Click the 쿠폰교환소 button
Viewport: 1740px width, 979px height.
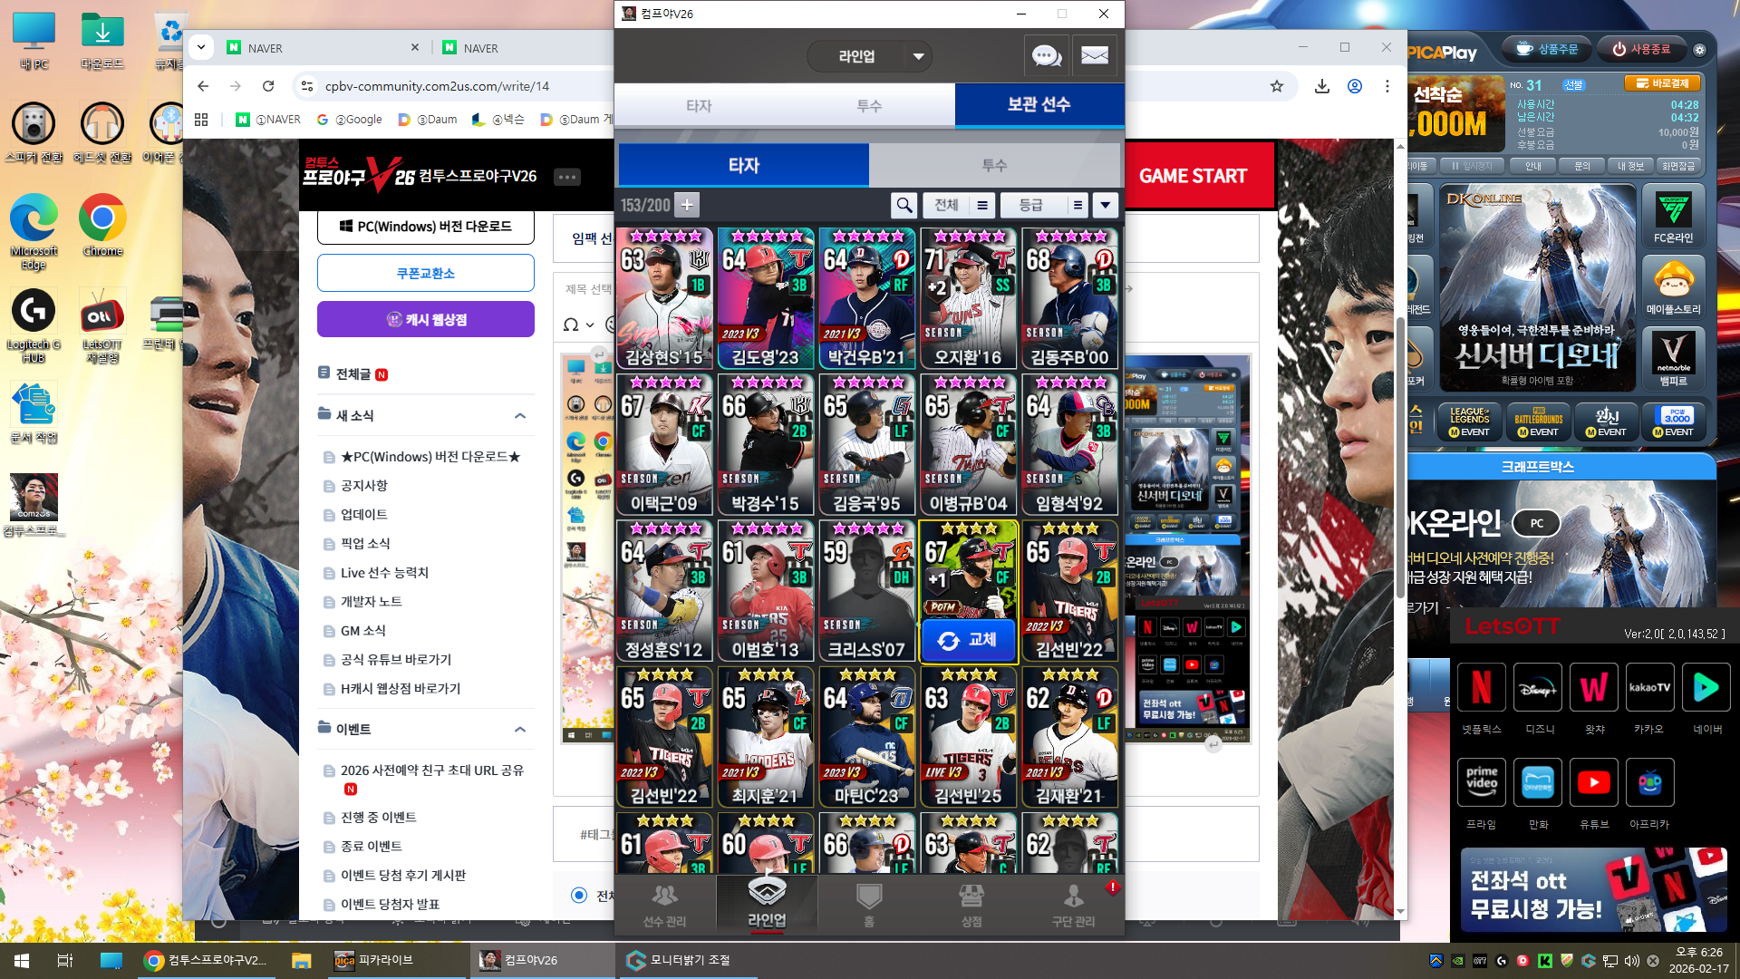tap(425, 273)
